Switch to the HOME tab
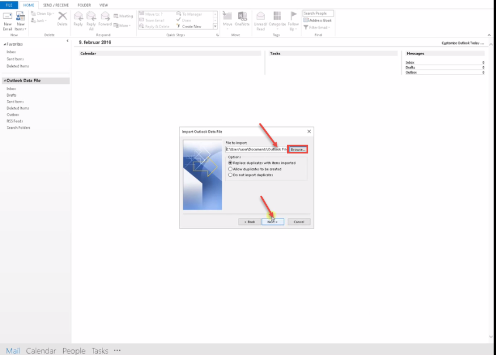This screenshot has height=355, width=496. tap(29, 5)
